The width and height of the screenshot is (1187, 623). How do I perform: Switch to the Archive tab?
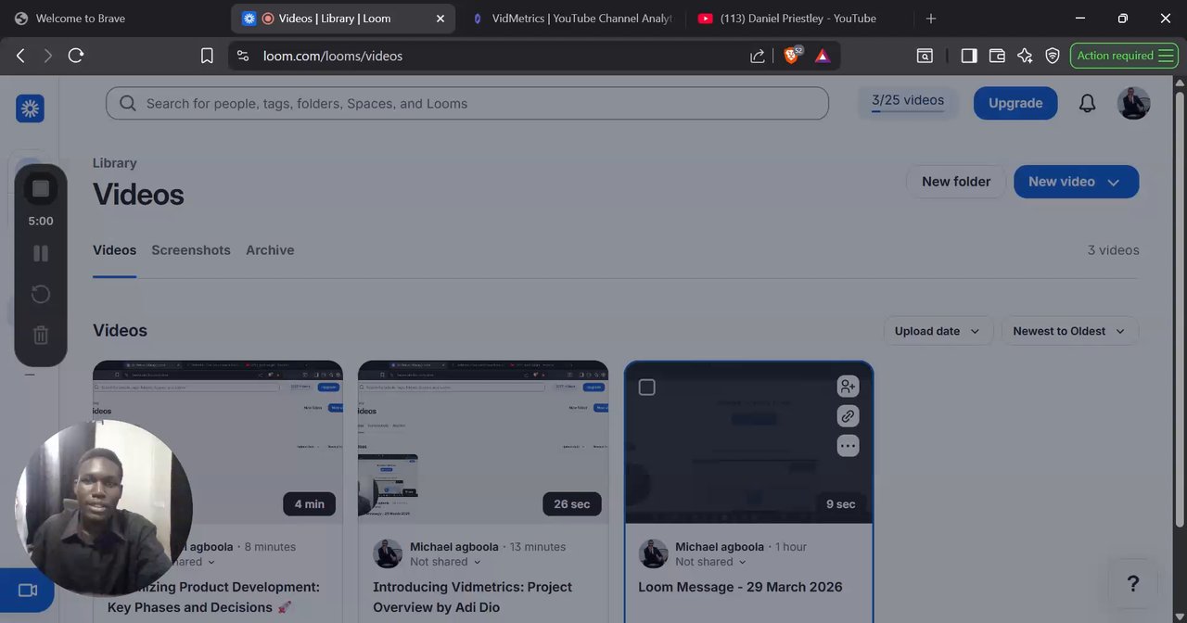(270, 250)
